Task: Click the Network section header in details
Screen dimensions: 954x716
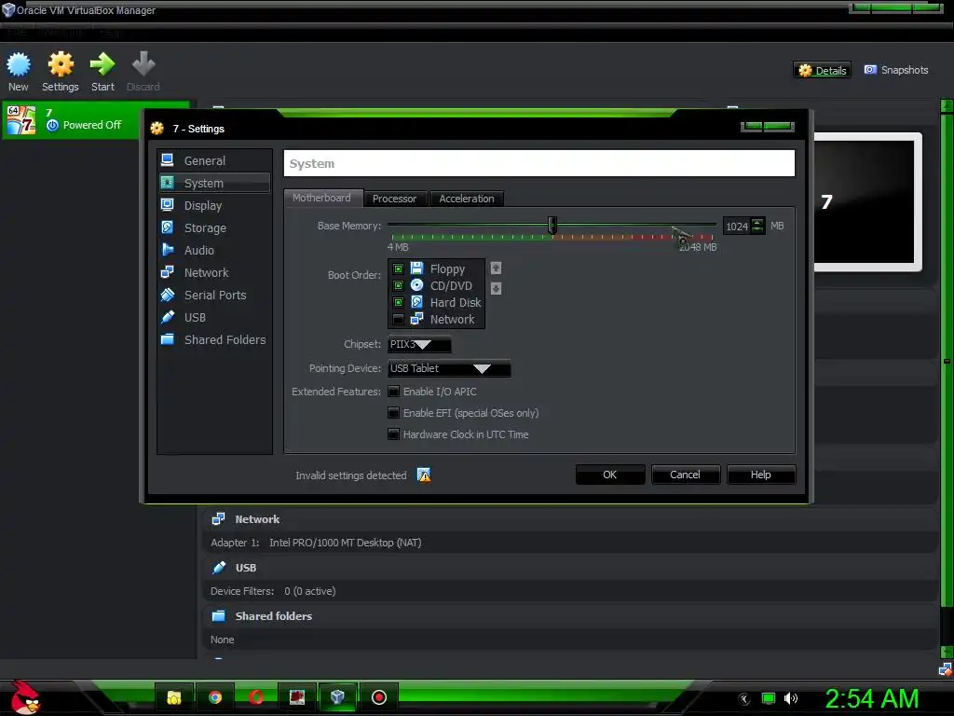Action: coord(257,519)
